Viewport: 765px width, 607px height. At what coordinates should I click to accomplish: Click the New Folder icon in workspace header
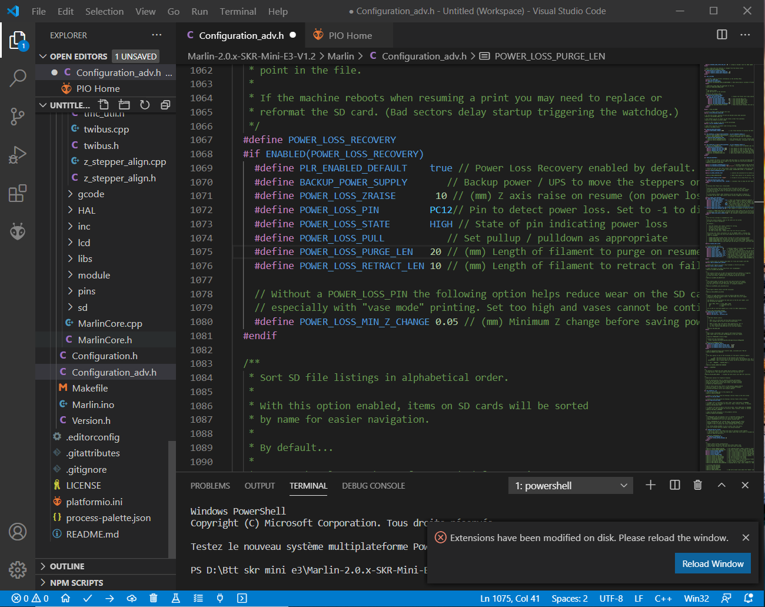(124, 105)
